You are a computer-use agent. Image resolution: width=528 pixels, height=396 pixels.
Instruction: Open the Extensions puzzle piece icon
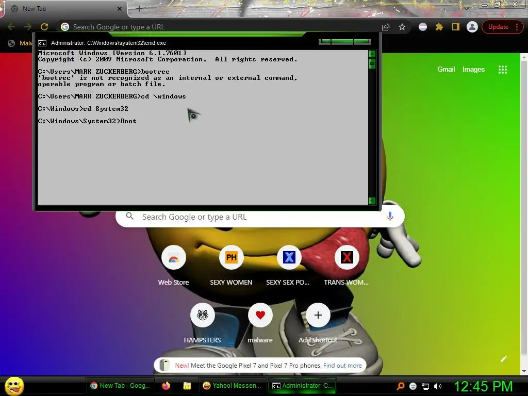coord(439,27)
